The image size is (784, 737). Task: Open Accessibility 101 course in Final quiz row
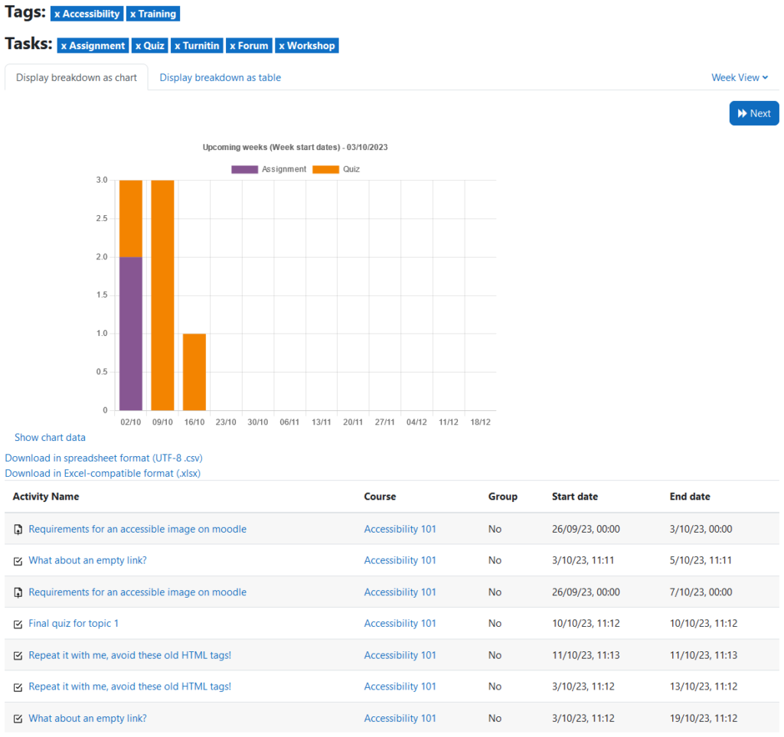(400, 623)
